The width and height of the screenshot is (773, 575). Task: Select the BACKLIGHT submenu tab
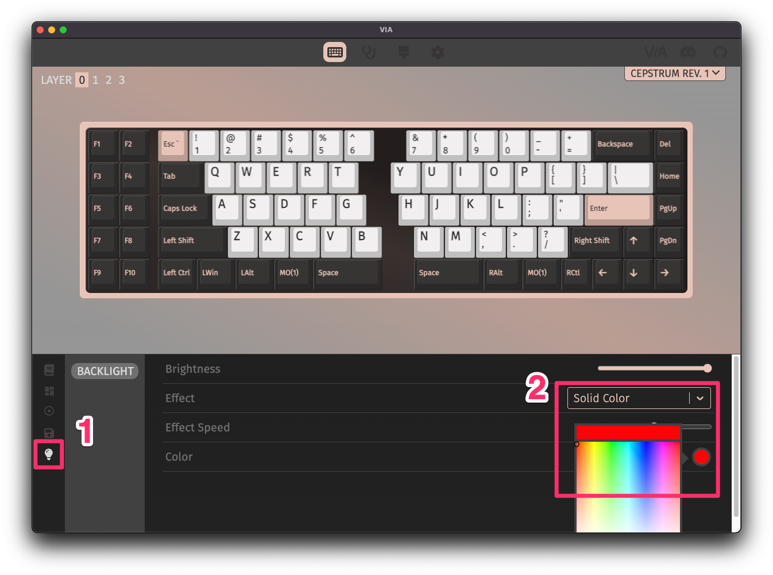(105, 371)
